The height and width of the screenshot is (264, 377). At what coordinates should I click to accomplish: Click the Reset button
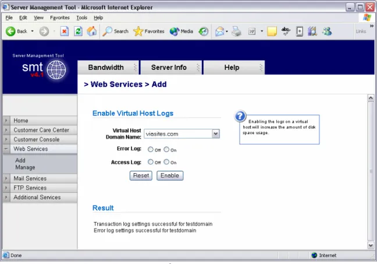coord(141,175)
